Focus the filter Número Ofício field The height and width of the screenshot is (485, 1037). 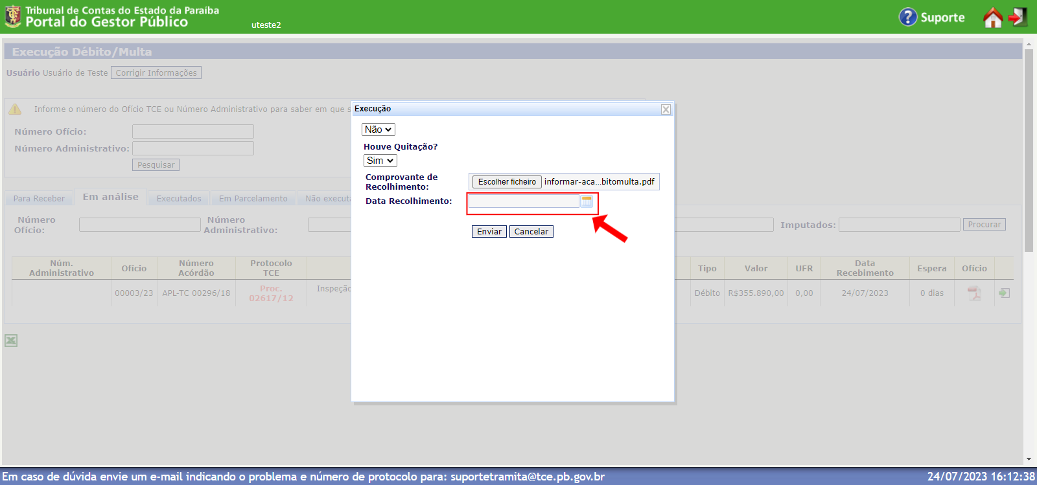point(140,225)
